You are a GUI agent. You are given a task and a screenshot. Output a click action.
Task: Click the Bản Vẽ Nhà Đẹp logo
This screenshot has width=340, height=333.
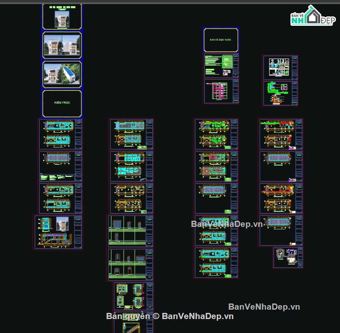(x=312, y=16)
